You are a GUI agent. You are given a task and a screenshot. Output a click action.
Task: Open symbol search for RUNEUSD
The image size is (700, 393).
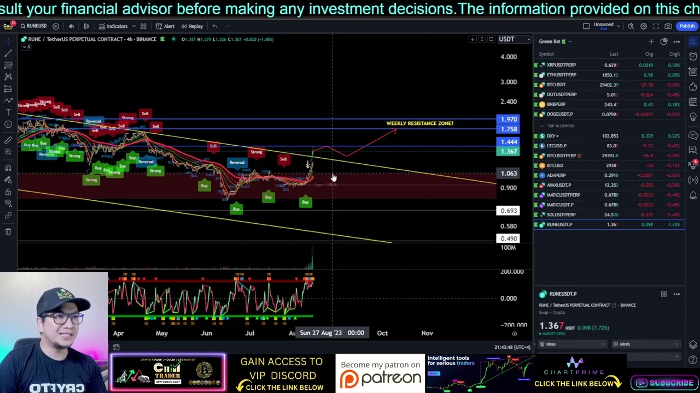33,26
